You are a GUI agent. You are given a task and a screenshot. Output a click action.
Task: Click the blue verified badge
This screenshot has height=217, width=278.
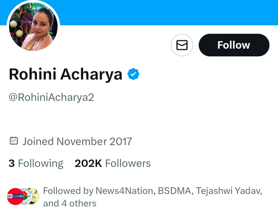tap(133, 74)
